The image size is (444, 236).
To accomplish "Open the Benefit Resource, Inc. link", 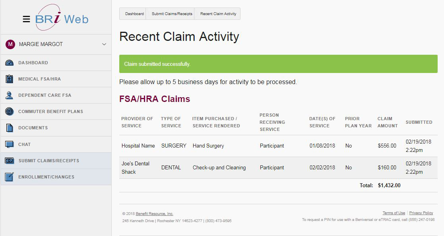I will 154,213.
